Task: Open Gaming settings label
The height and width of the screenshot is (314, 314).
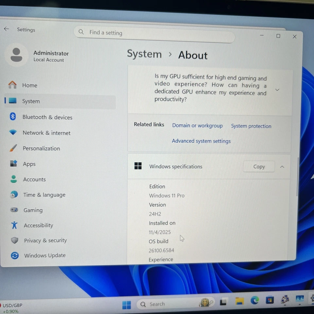Action: pos(33,210)
